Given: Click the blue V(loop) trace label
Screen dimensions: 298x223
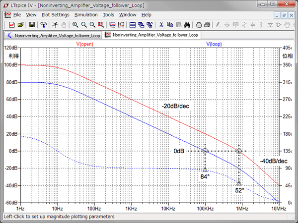Looking at the screenshot, I should click(x=214, y=44).
